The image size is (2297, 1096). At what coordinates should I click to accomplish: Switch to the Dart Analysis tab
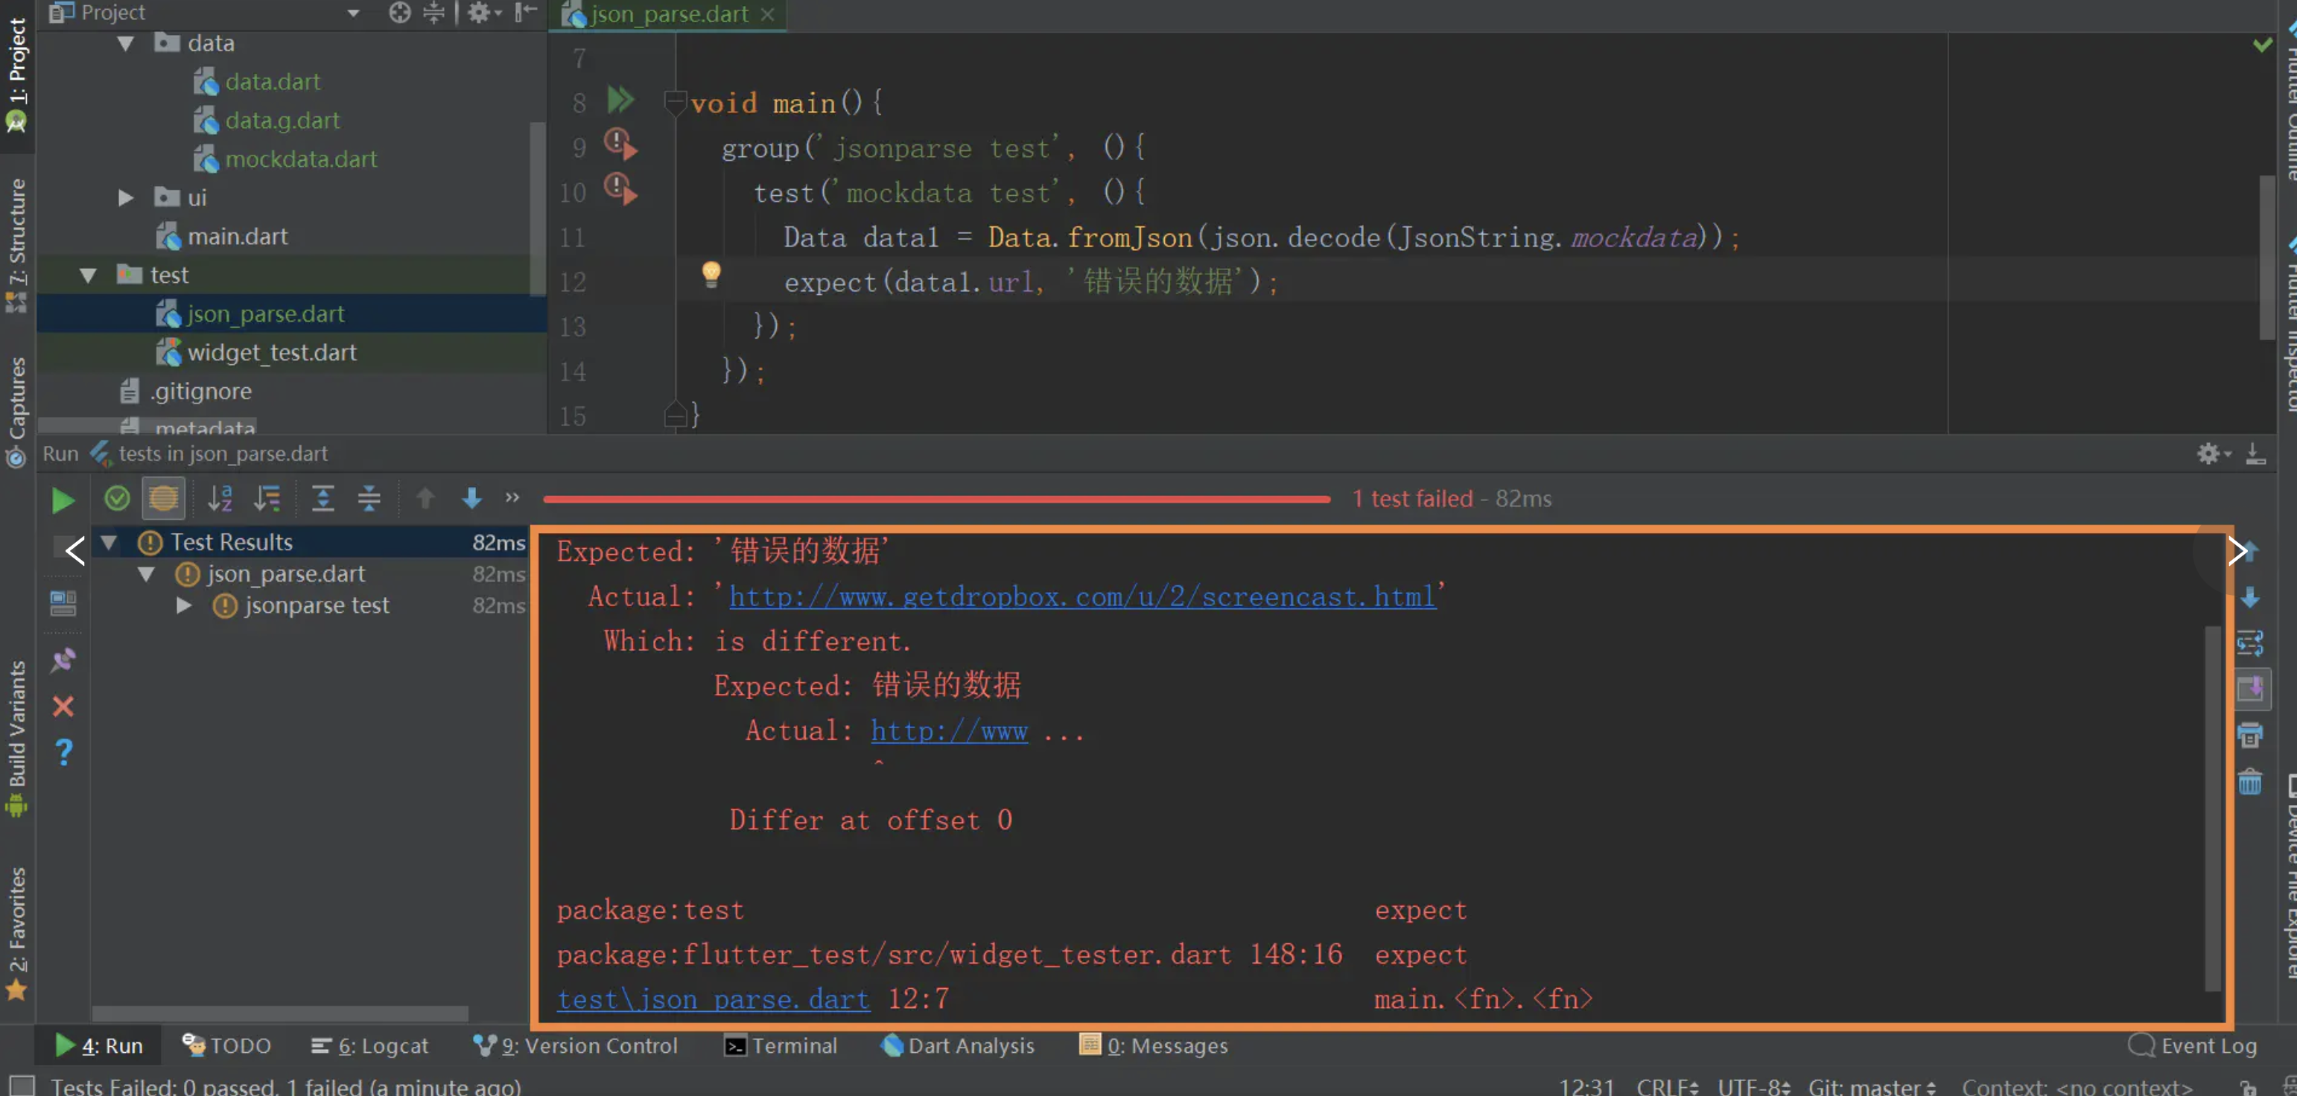pyautogui.click(x=958, y=1045)
